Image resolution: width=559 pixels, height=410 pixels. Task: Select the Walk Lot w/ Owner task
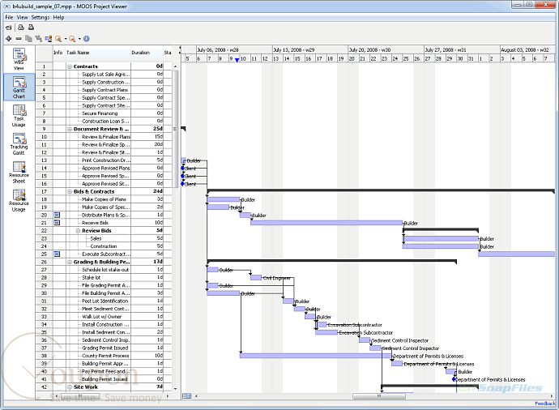coord(101,317)
